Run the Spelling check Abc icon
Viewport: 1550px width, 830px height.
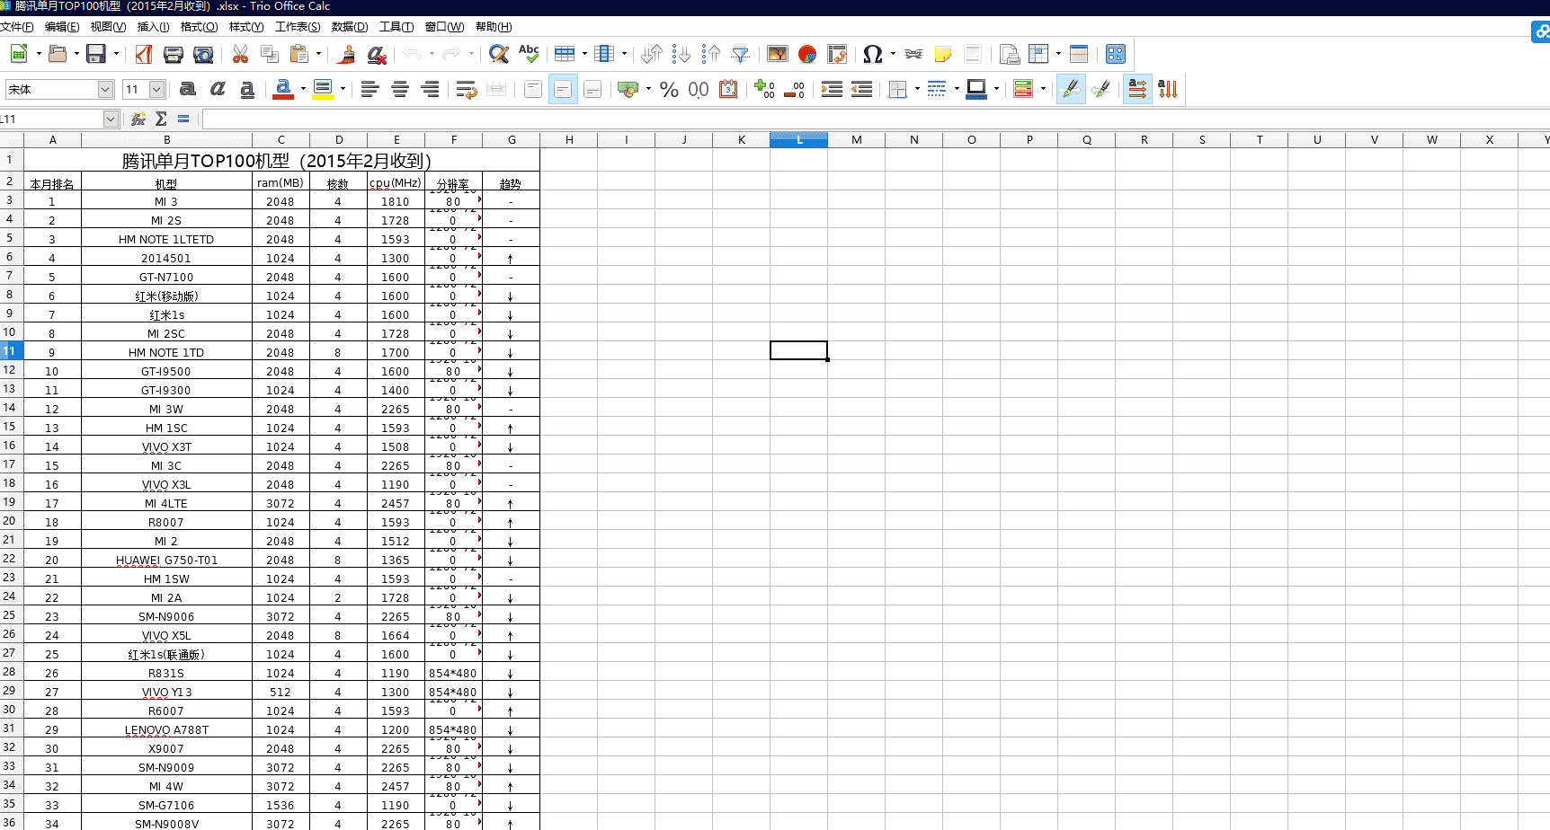pos(530,54)
